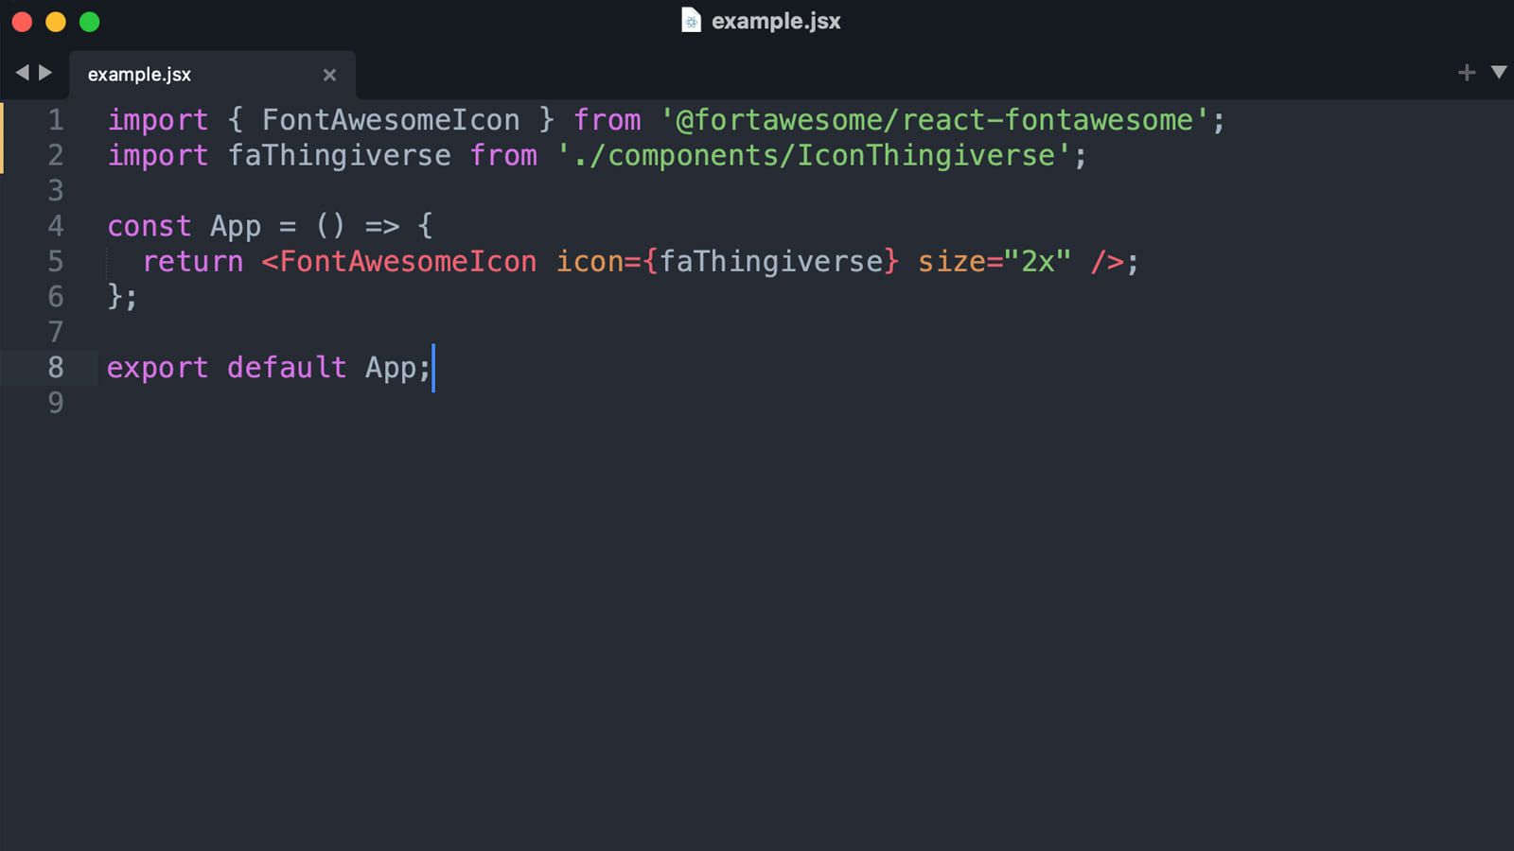The image size is (1514, 851).
Task: Click the const keyword on line 4
Action: click(x=150, y=226)
